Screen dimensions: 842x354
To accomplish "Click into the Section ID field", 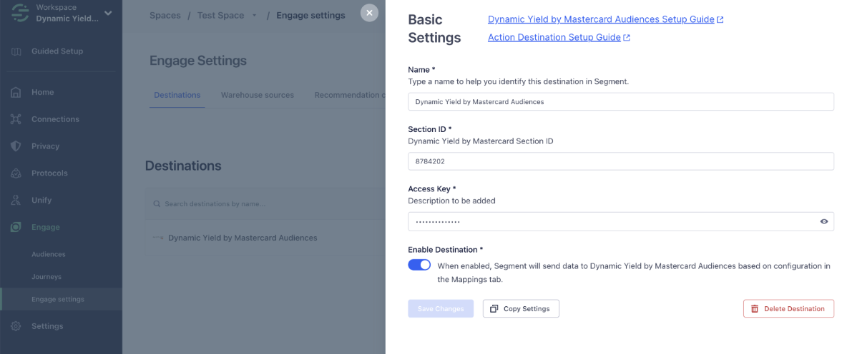I will coord(621,161).
